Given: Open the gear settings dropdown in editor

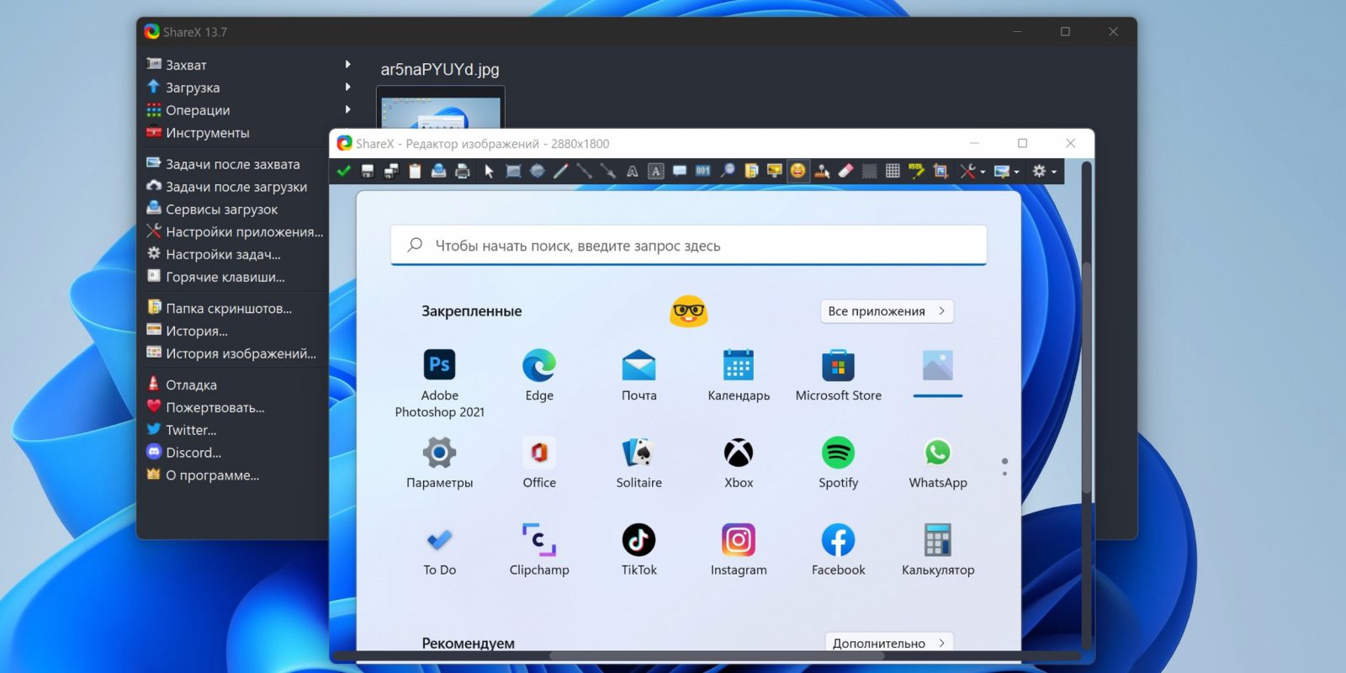Looking at the screenshot, I should (1044, 171).
